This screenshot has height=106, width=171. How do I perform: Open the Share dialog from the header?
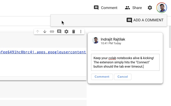tap(133, 8)
